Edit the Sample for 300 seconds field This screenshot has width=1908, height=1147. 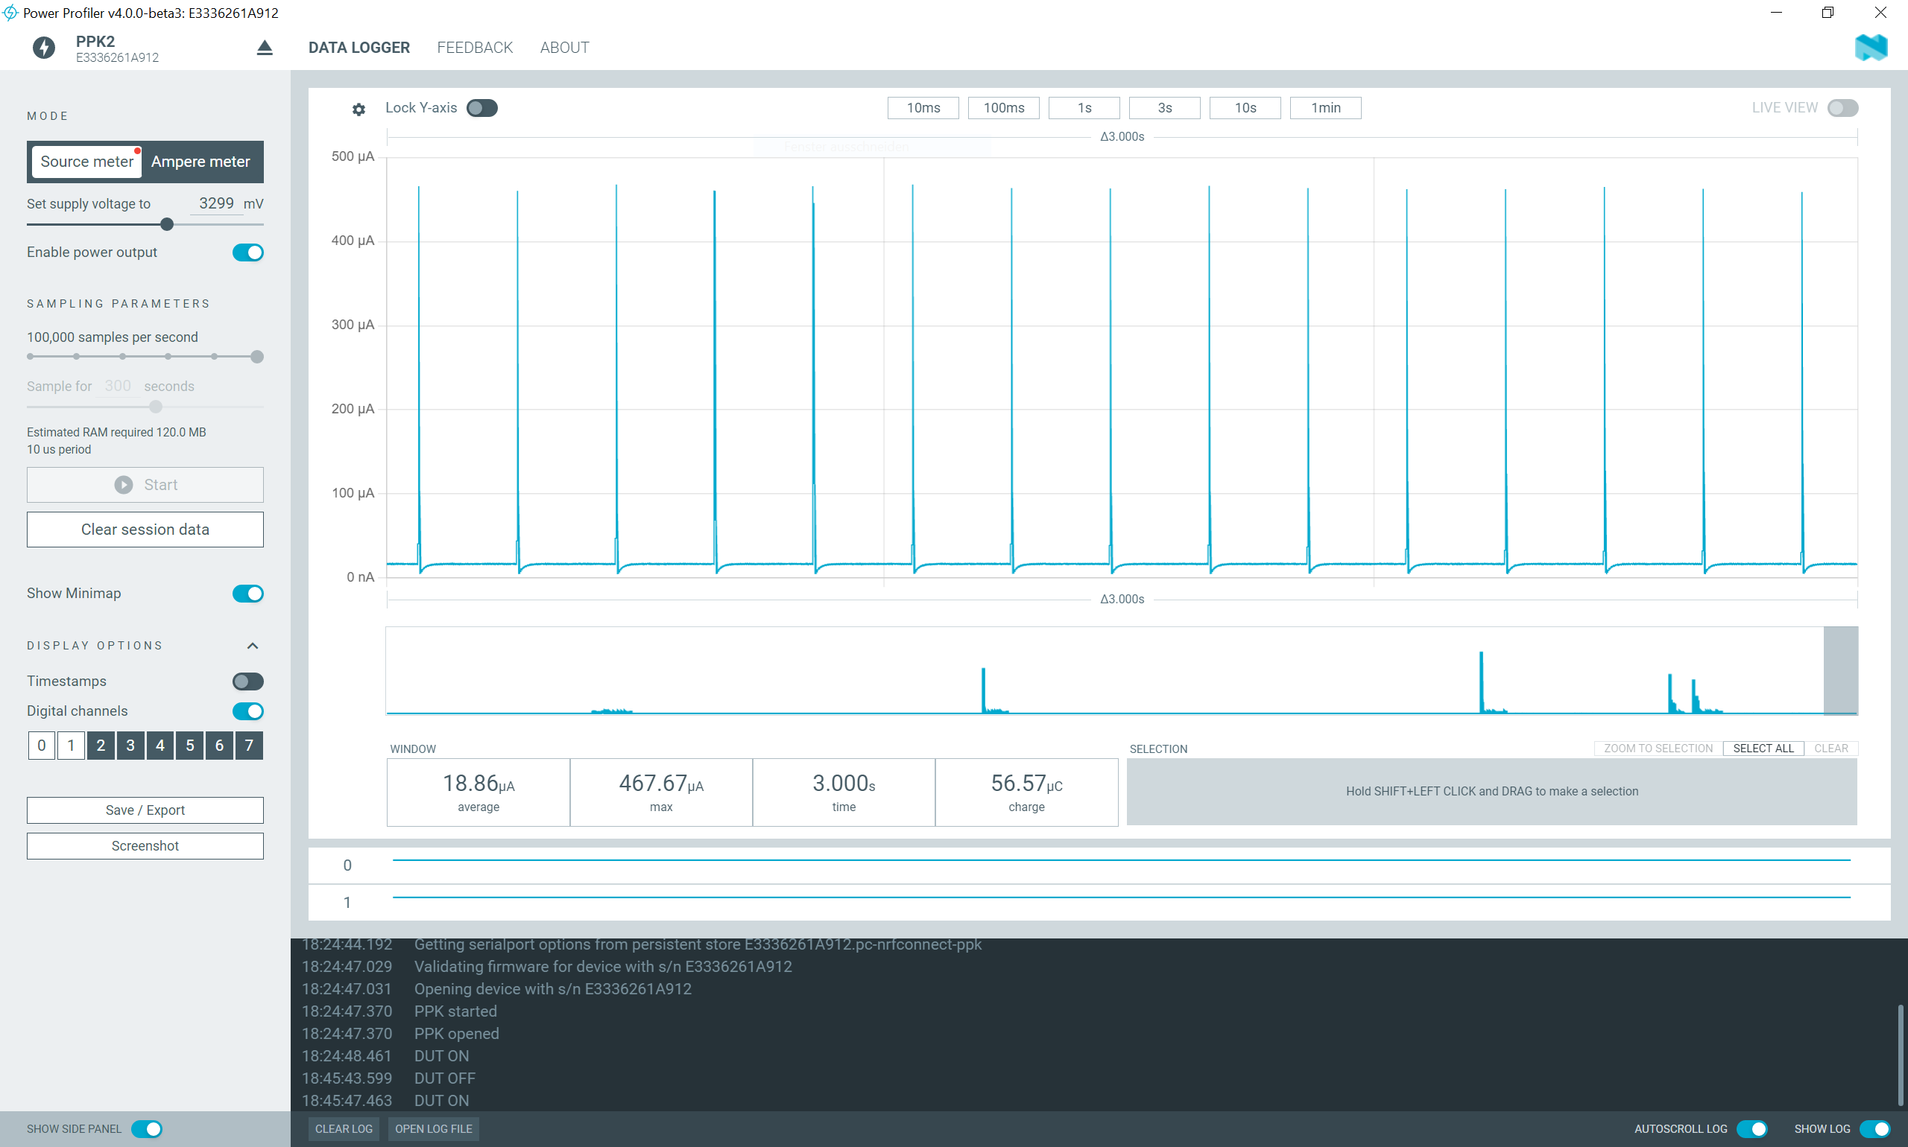118,386
